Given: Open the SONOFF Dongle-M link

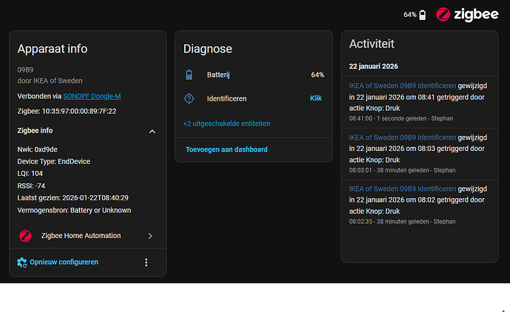Looking at the screenshot, I should point(92,97).
